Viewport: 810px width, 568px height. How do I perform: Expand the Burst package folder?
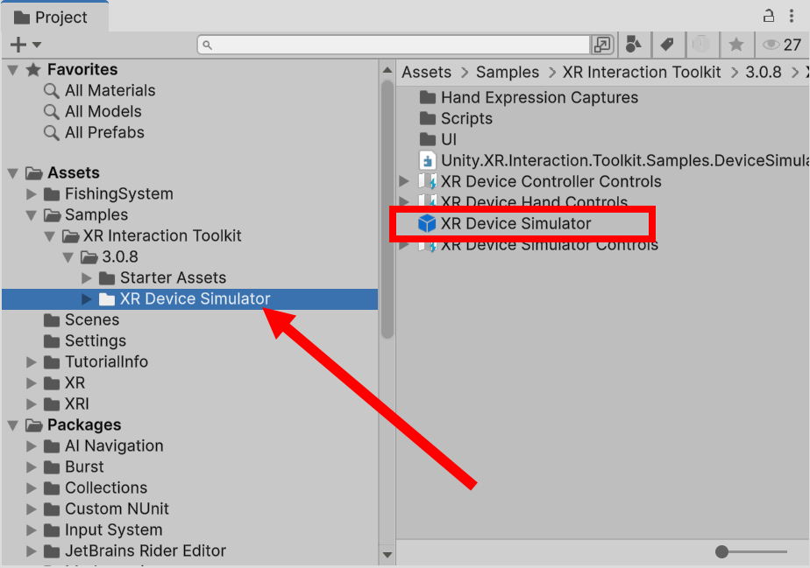click(32, 467)
